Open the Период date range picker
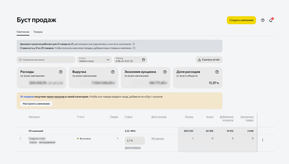 [x=128, y=60]
